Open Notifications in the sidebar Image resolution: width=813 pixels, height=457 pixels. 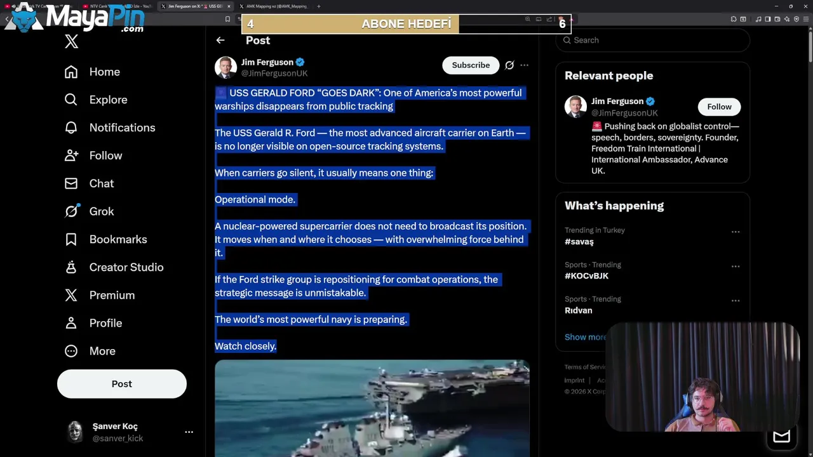pos(110,128)
